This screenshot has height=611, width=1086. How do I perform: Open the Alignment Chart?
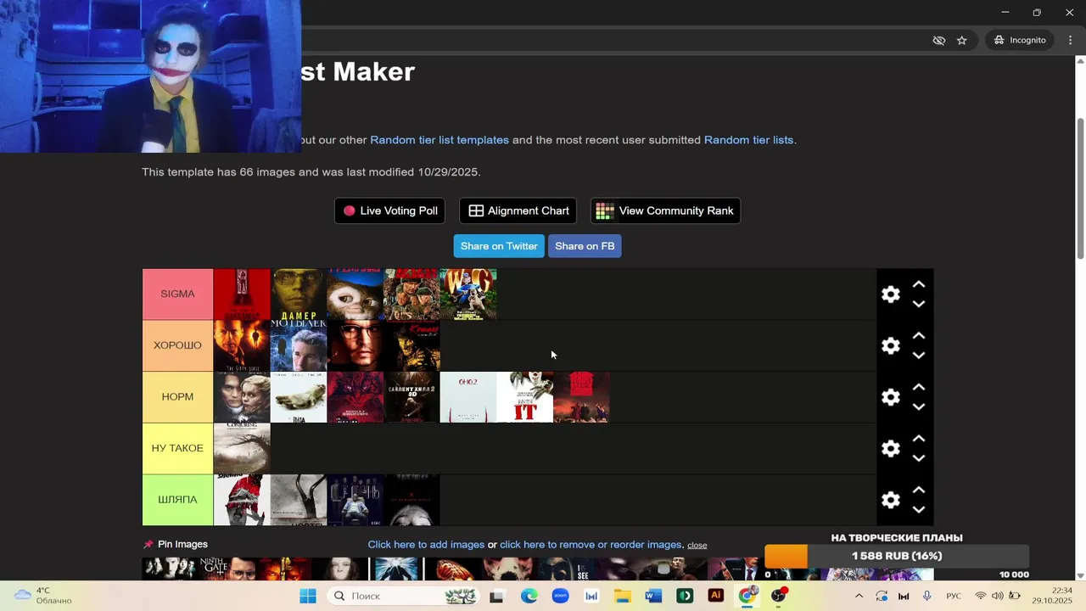coord(518,210)
